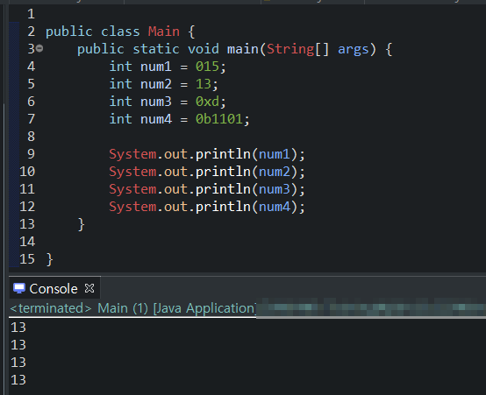Collapse the main method fold marker
This screenshot has height=395, width=486.
tap(39, 48)
